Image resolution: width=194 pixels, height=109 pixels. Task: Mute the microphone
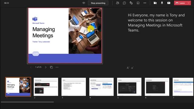[x=162, y=3]
